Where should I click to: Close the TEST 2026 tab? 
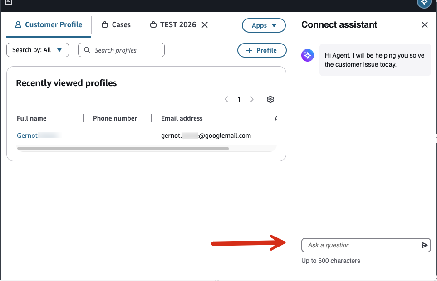pos(205,25)
